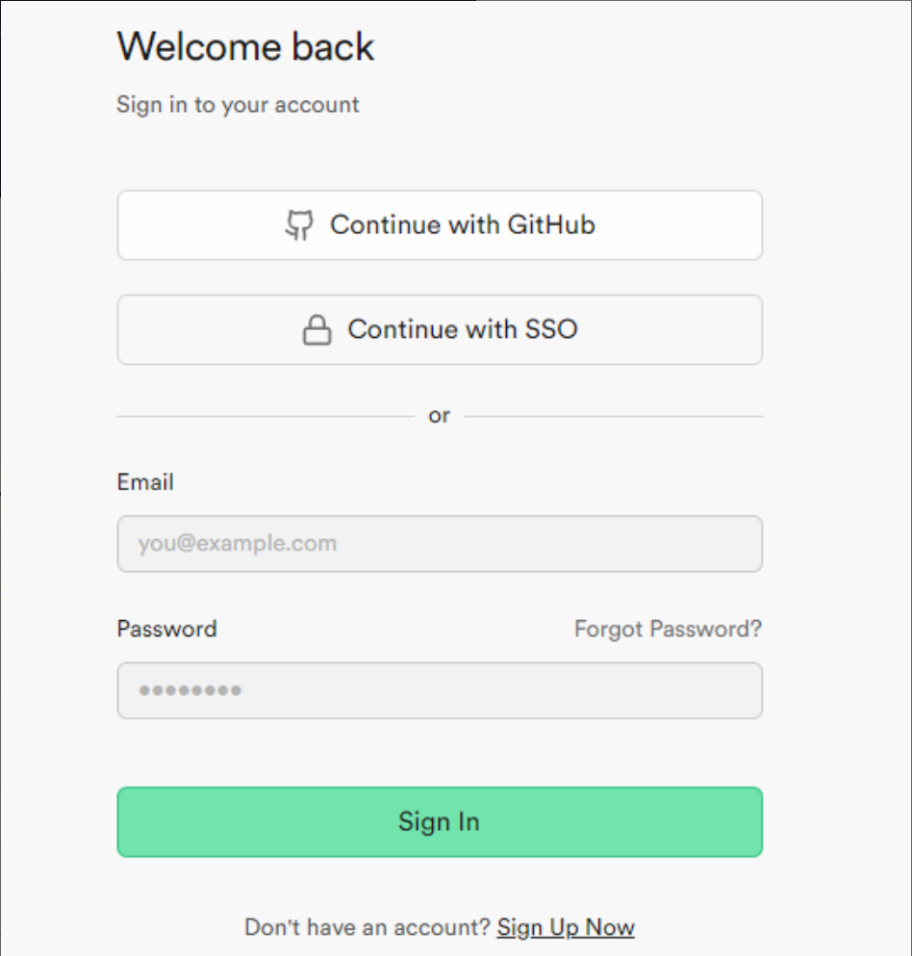Click the 'Sign in to your account' subtitle
Screen dimensions: 912x956
238,105
